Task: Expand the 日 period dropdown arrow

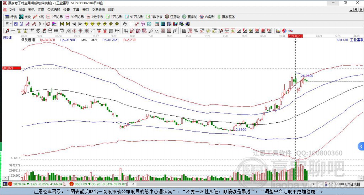Action: (11, 24)
